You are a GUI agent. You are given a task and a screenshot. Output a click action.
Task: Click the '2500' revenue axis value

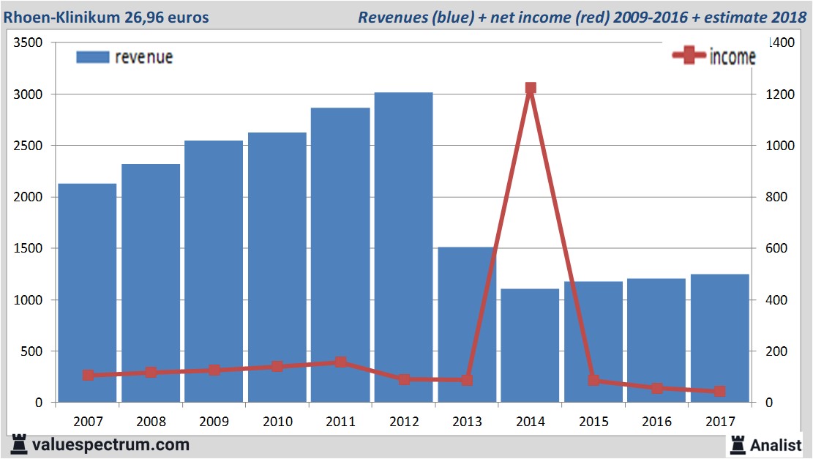tap(28, 146)
